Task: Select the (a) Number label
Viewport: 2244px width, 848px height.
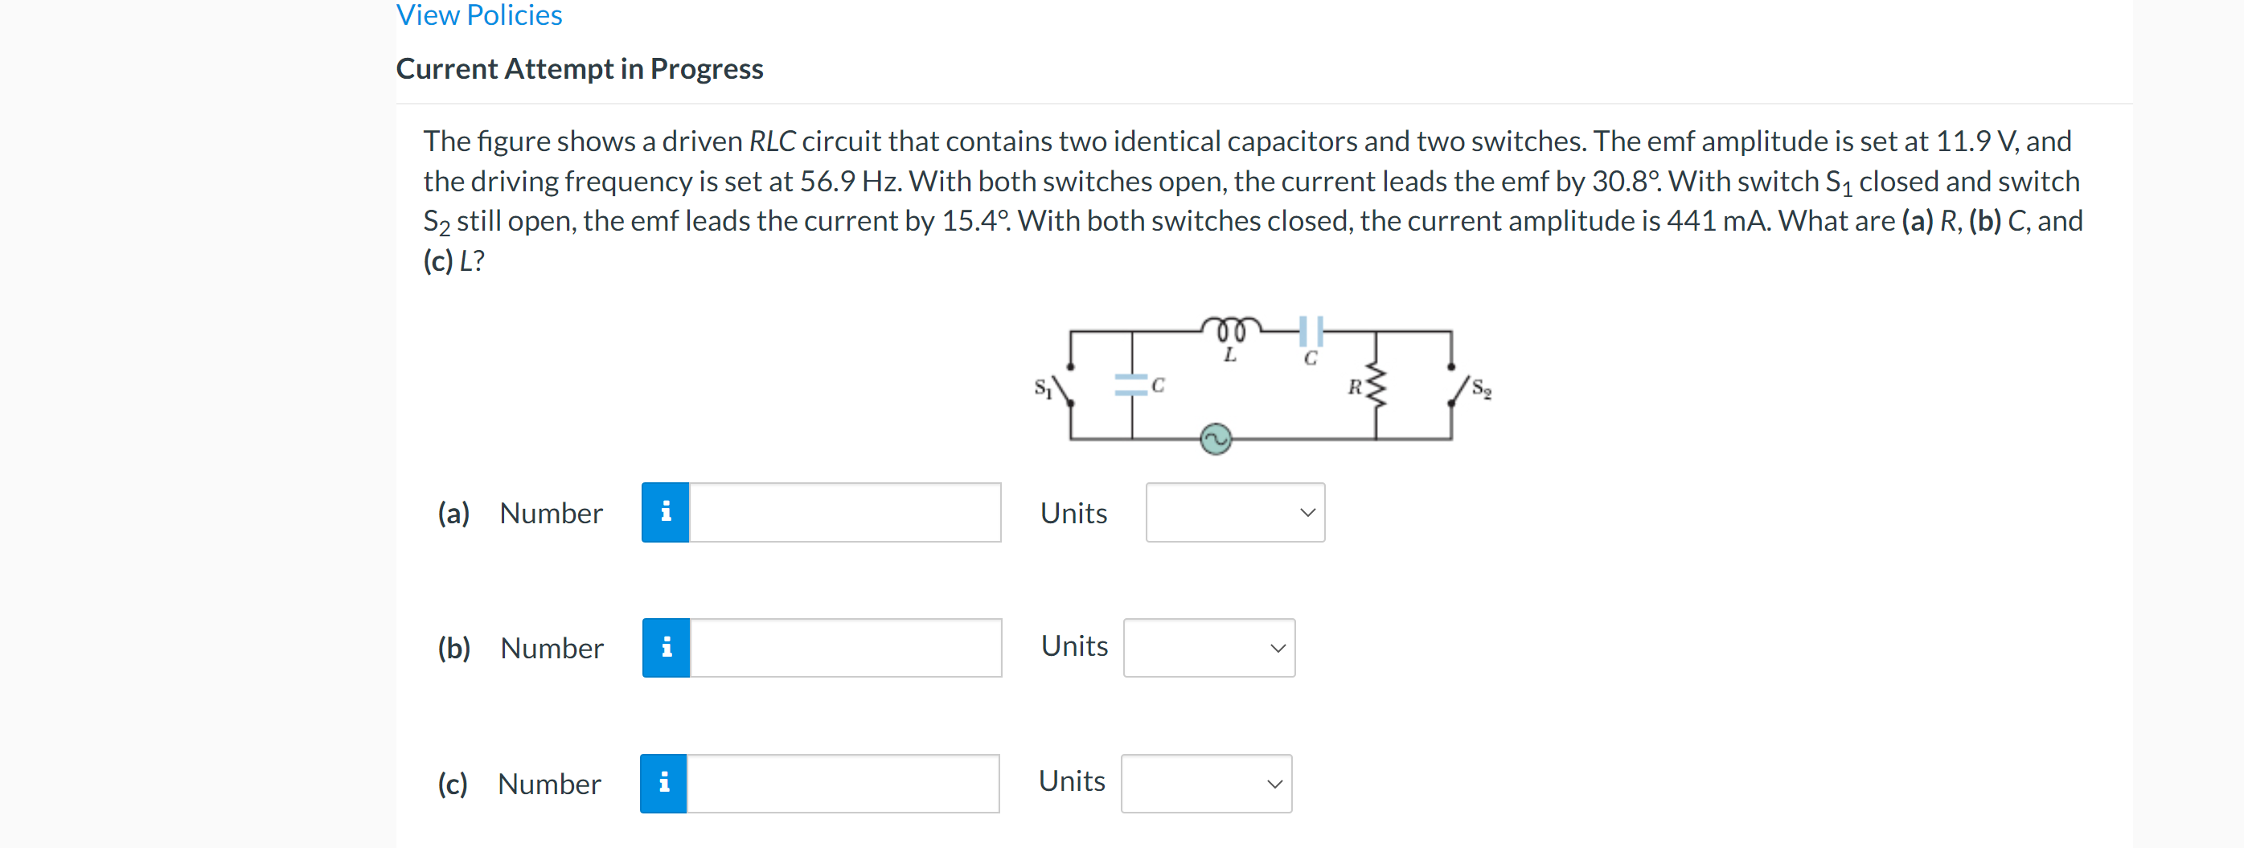Action: (x=550, y=513)
